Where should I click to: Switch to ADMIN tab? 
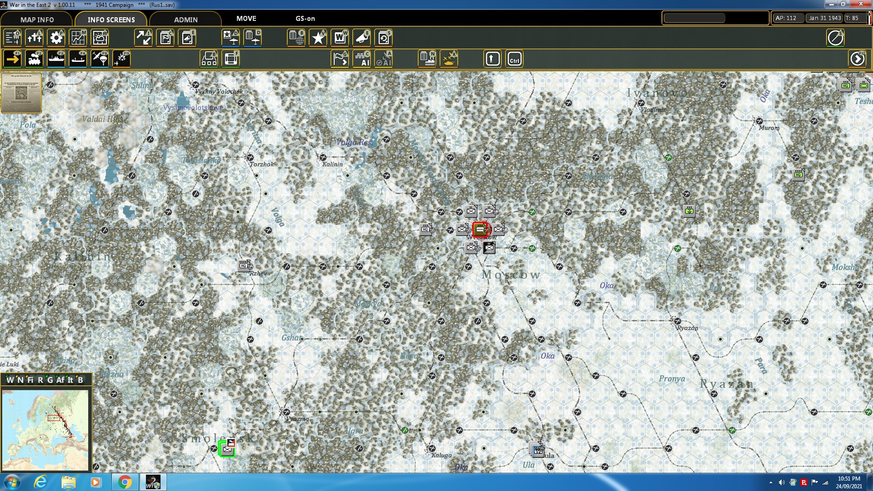(x=186, y=20)
